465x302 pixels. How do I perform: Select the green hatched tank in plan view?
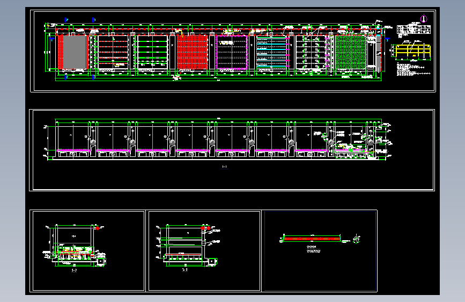pos(351,52)
